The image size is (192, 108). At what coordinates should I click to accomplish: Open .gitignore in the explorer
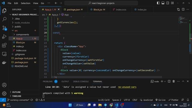[24, 54]
